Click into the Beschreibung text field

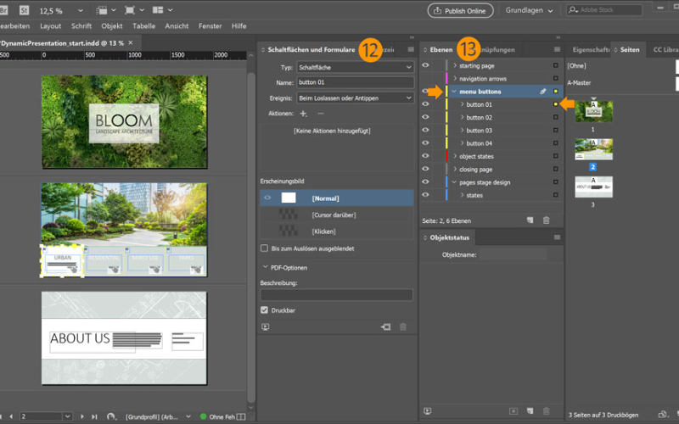pyautogui.click(x=336, y=294)
